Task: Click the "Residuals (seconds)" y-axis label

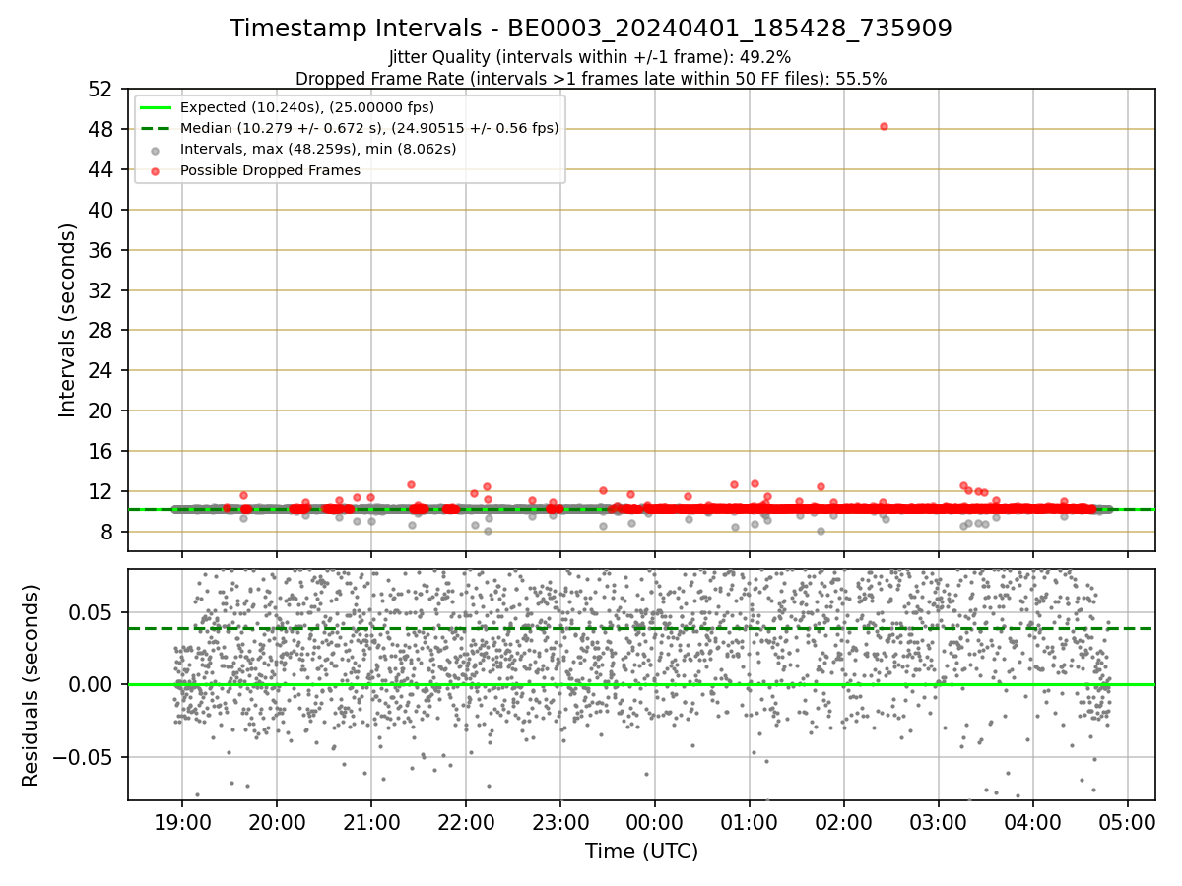Action: [x=32, y=685]
